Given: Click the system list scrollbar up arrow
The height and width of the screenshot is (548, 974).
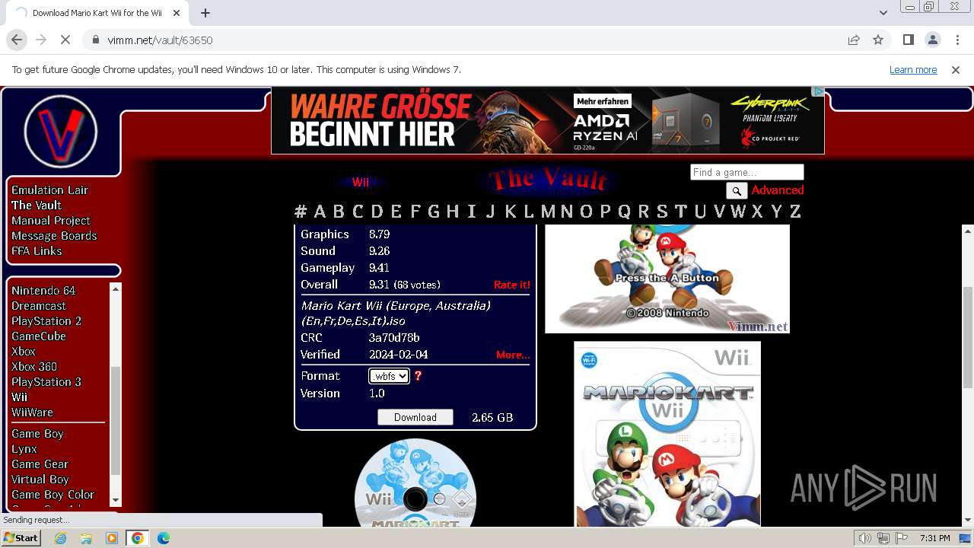Looking at the screenshot, I should pos(116,288).
